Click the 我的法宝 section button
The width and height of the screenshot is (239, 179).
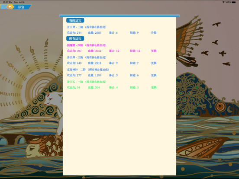(75, 20)
